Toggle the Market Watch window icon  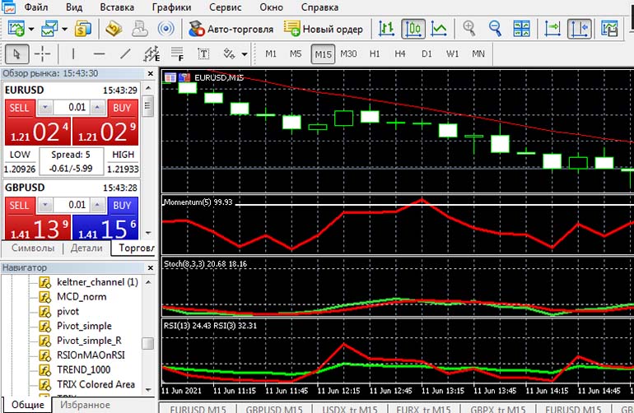pyautogui.click(x=83, y=29)
